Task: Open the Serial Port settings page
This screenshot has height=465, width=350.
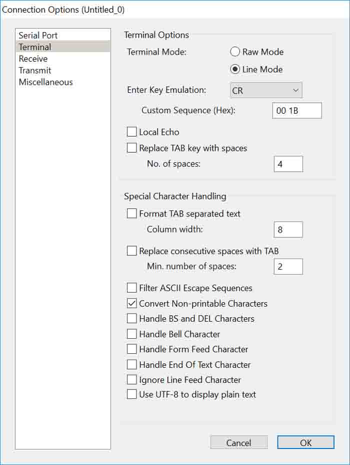Action: click(38, 35)
